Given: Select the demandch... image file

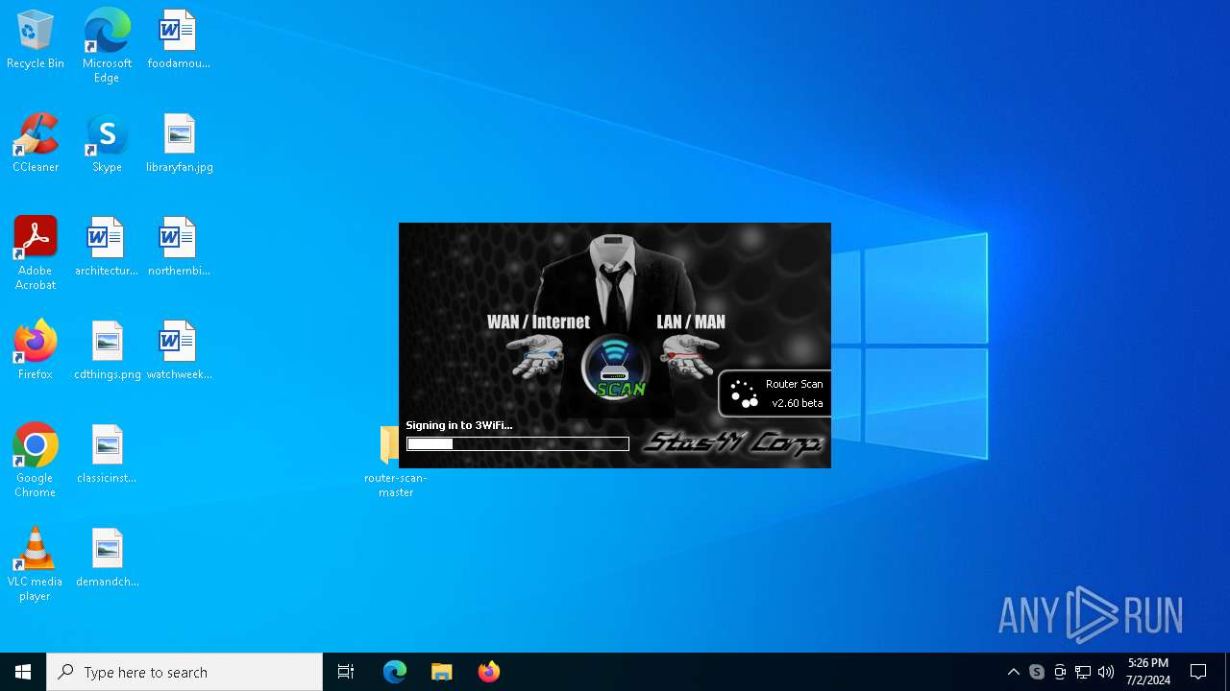Looking at the screenshot, I should coord(107,558).
